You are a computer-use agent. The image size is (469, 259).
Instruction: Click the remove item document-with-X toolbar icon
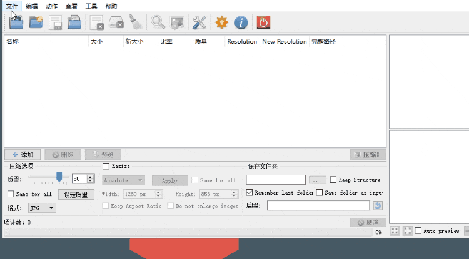(x=96, y=22)
